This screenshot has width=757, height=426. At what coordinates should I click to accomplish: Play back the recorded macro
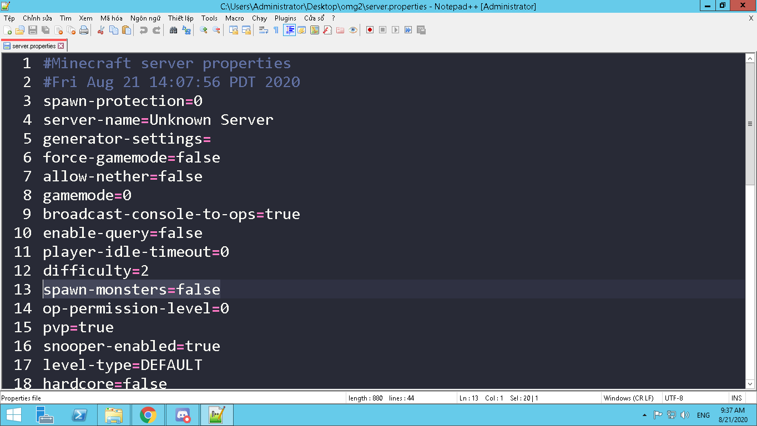396,30
